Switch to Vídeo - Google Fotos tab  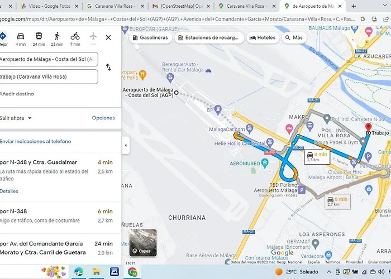[x=49, y=6]
